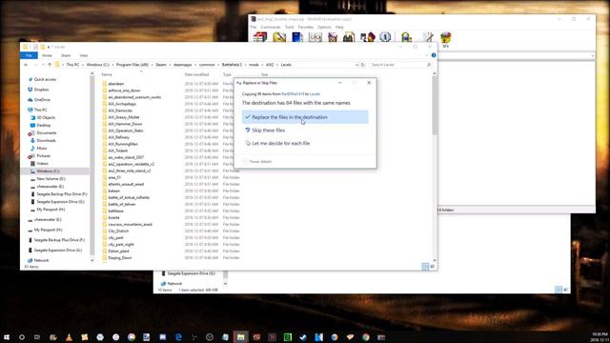Open the Info icon in WinRAR toolbar

pyautogui.click(x=385, y=37)
